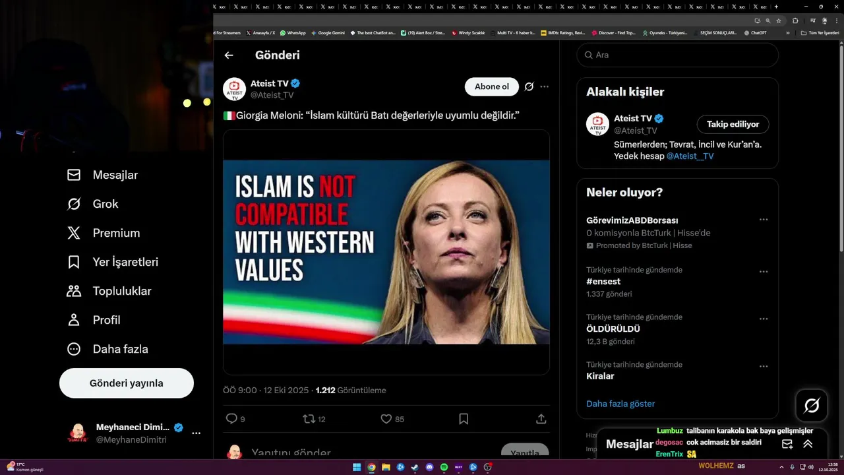Open Grok icon next to Abone ol

pos(529,86)
